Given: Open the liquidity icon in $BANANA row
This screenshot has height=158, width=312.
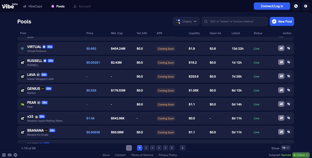Looking at the screenshot, I should [288, 132].
